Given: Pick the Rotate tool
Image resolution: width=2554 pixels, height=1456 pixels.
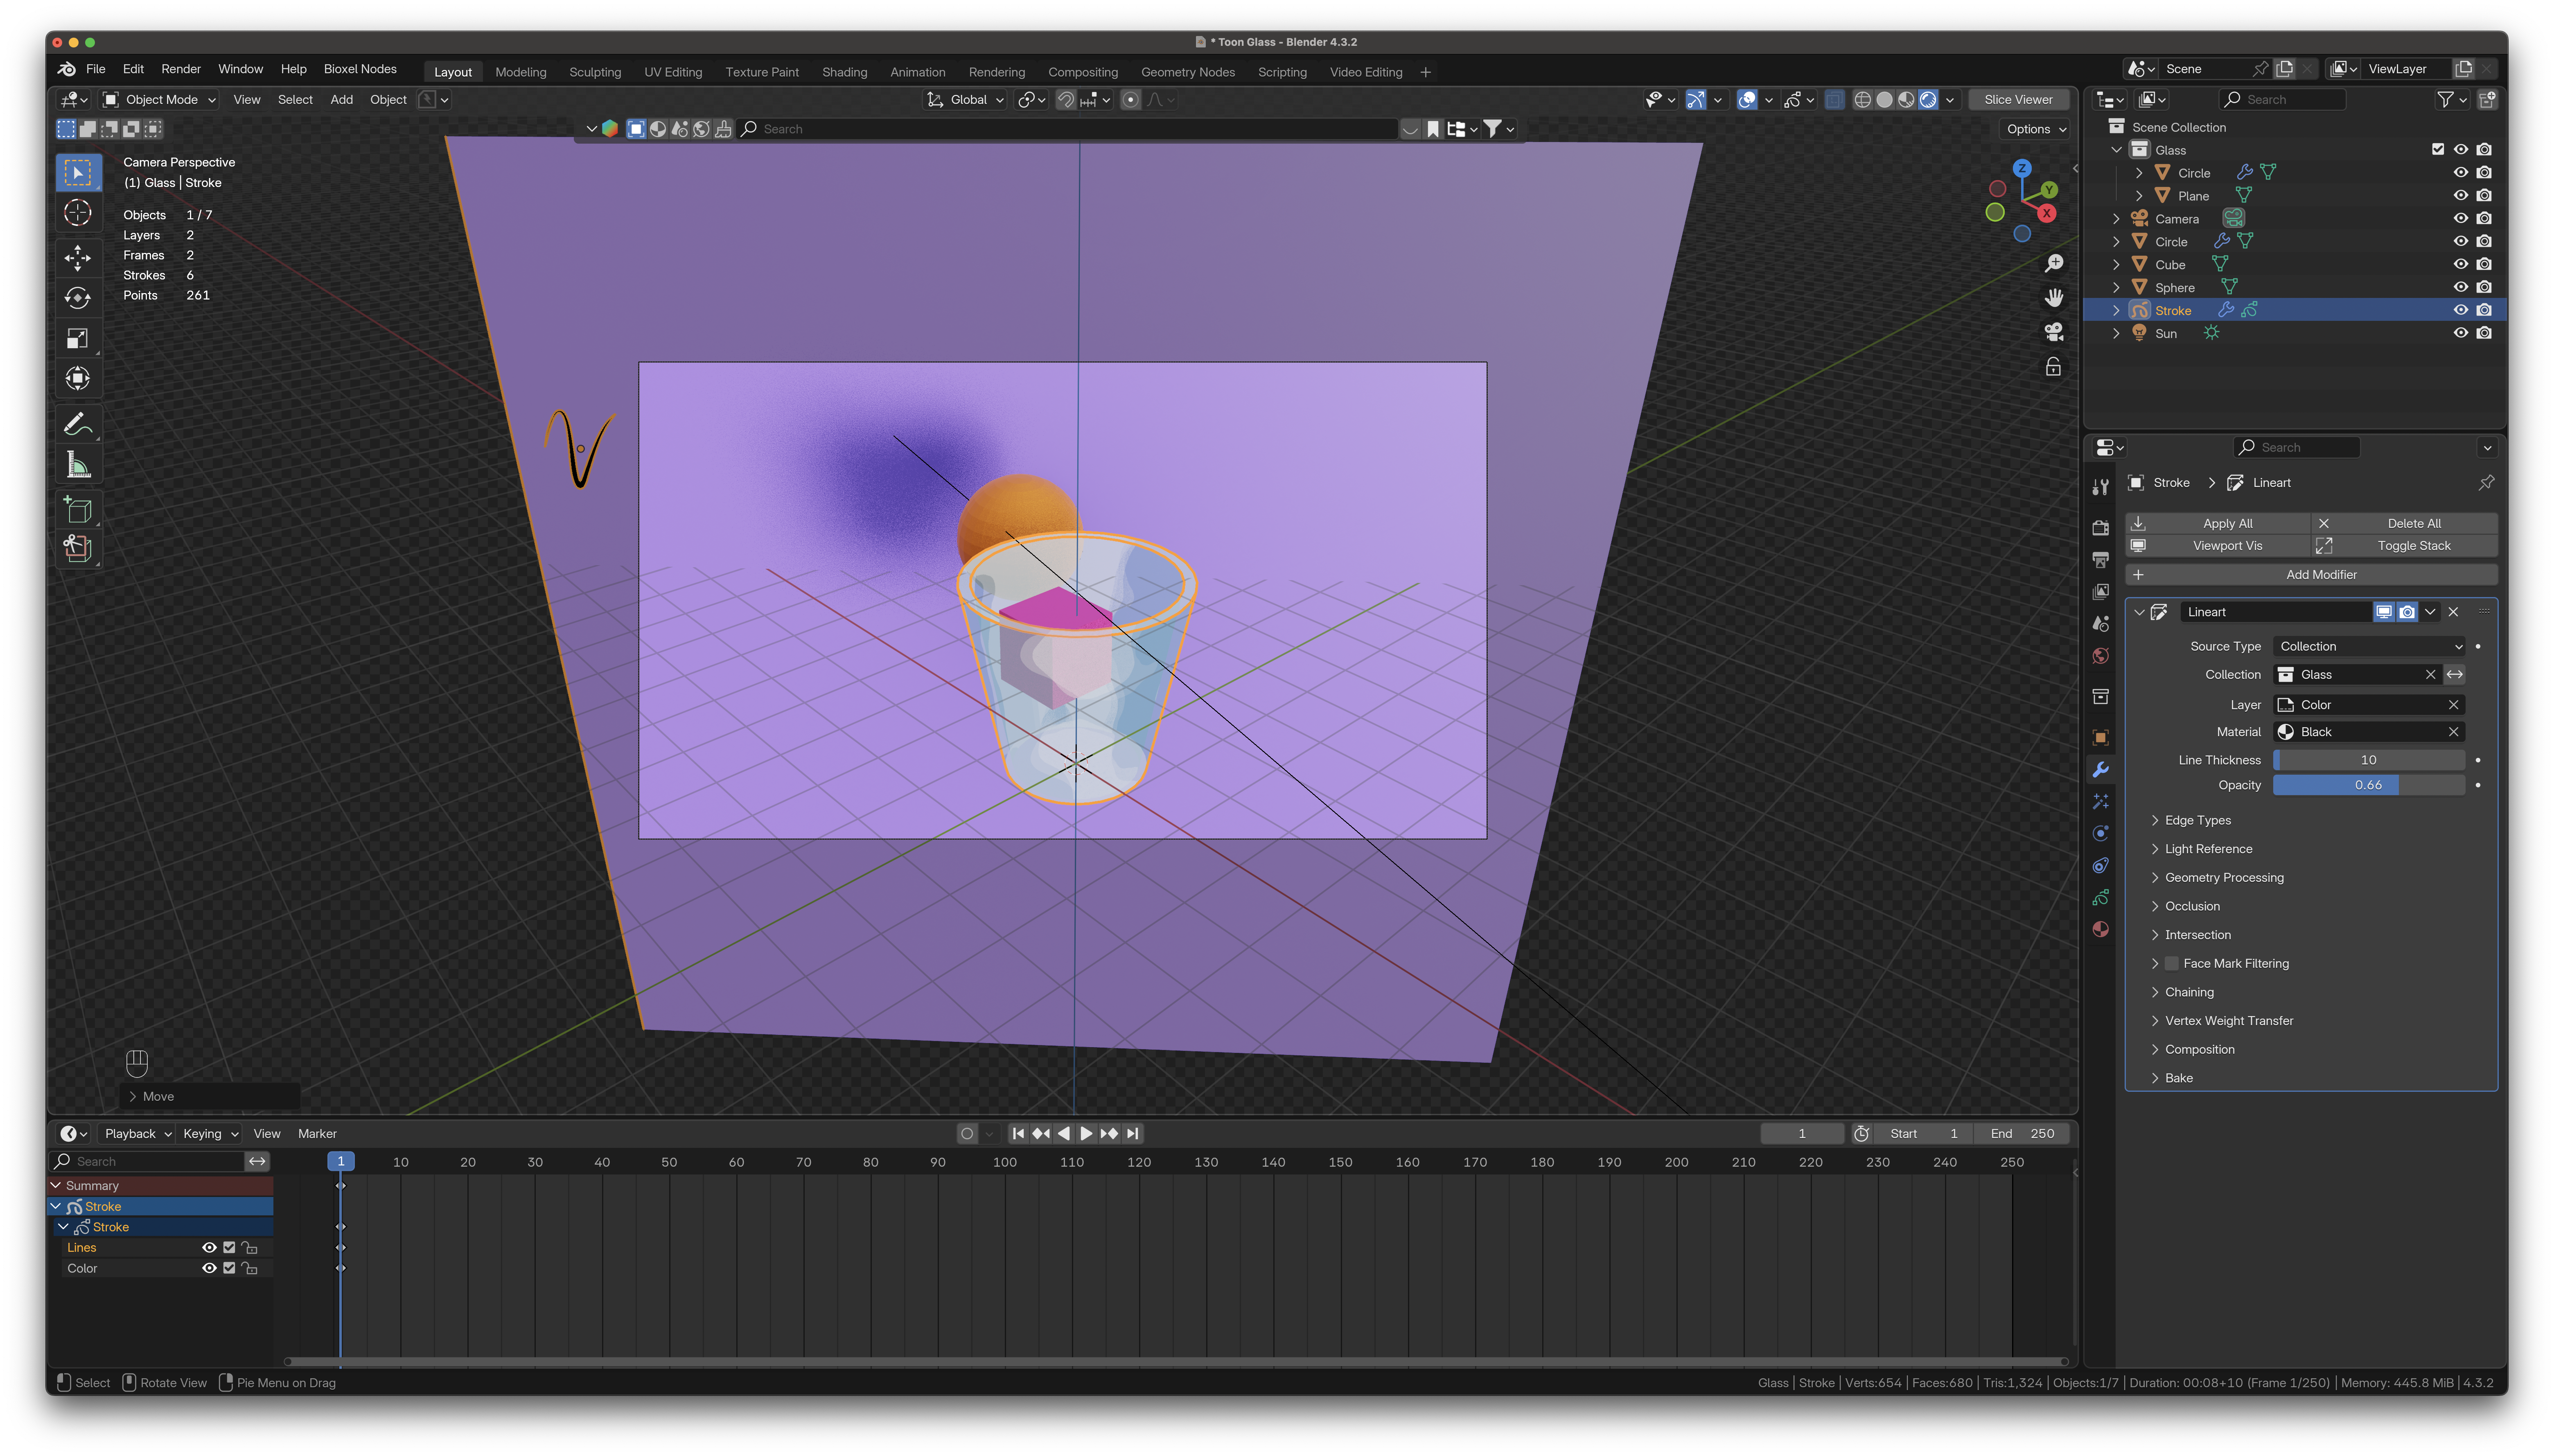Looking at the screenshot, I should point(78,298).
